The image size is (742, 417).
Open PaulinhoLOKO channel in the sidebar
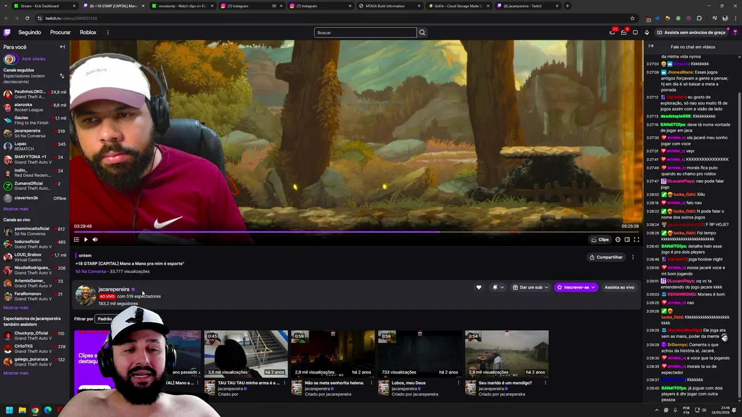point(35,94)
